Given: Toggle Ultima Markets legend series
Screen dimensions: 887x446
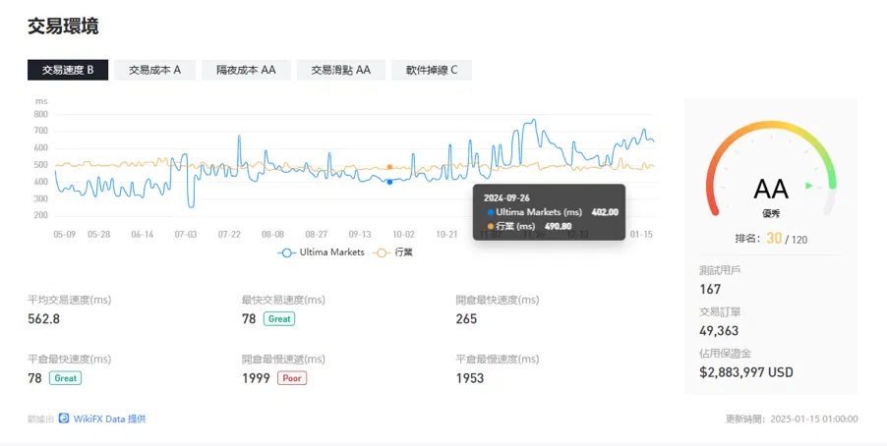Looking at the screenshot, I should [322, 252].
